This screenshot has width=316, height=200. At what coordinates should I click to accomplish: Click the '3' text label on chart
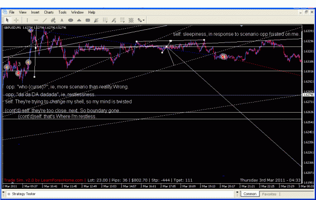click(19, 64)
